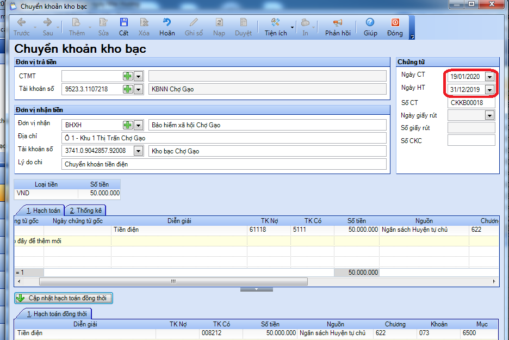The width and height of the screenshot is (509, 340).
Task: Click the Diễn giải column header in Hạch toán grid
Action: click(179, 221)
